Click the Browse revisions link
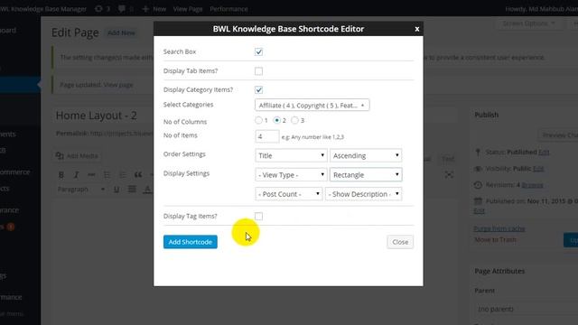This screenshot has height=325, width=578. coord(532,185)
